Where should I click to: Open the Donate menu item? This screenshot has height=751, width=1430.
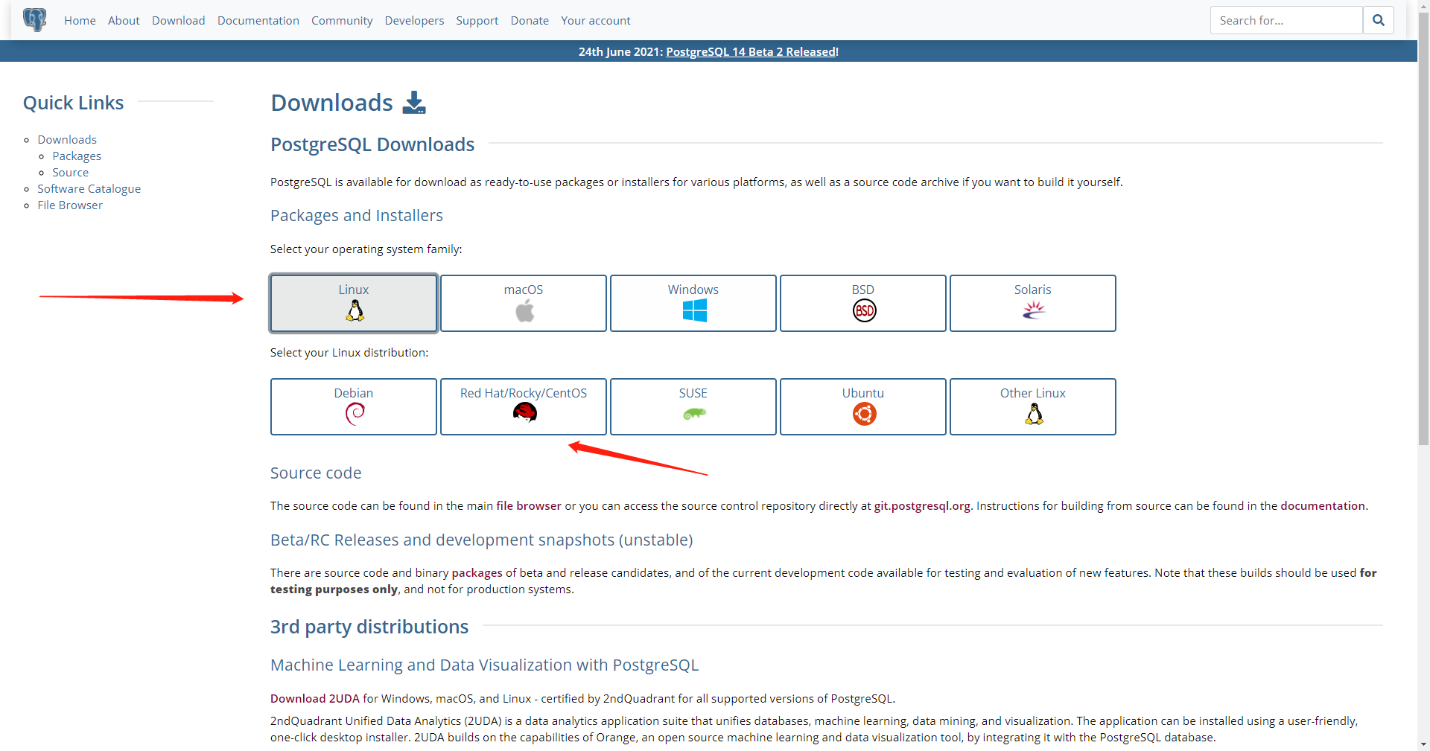(530, 21)
